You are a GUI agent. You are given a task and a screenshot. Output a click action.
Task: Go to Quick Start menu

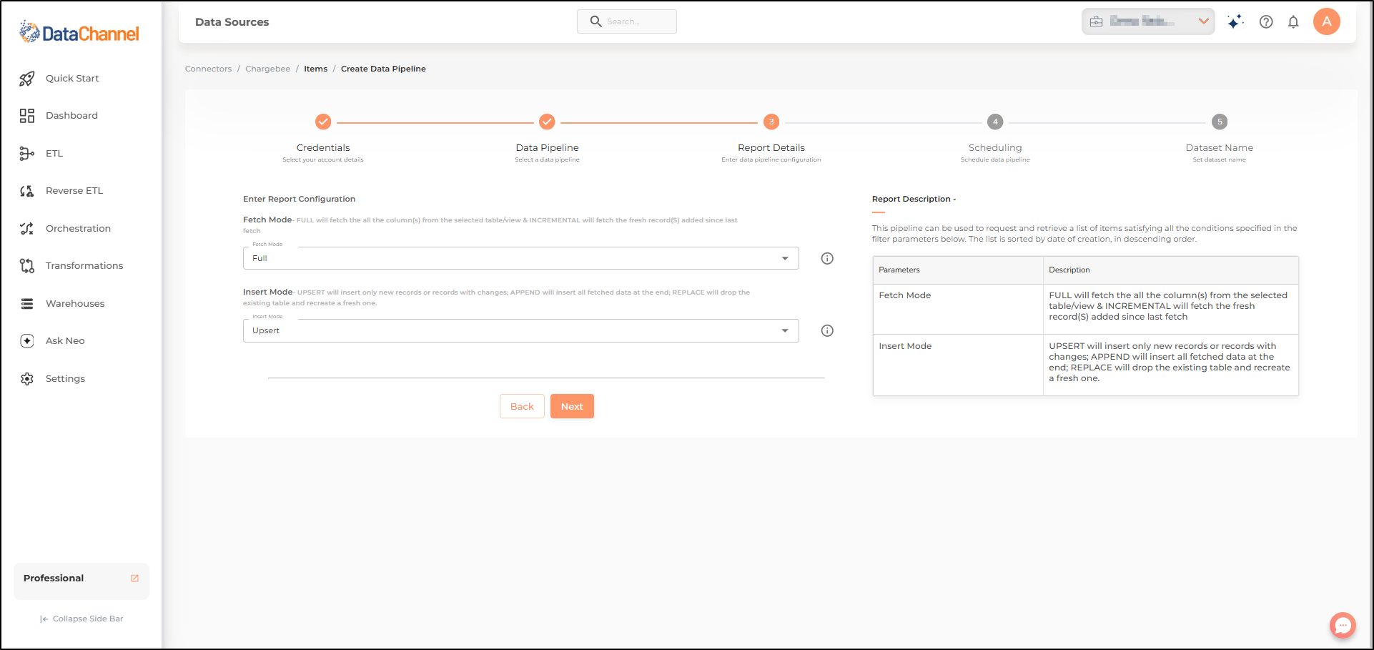[x=72, y=79]
